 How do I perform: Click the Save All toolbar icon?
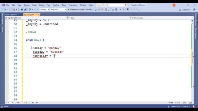coord(25,10)
